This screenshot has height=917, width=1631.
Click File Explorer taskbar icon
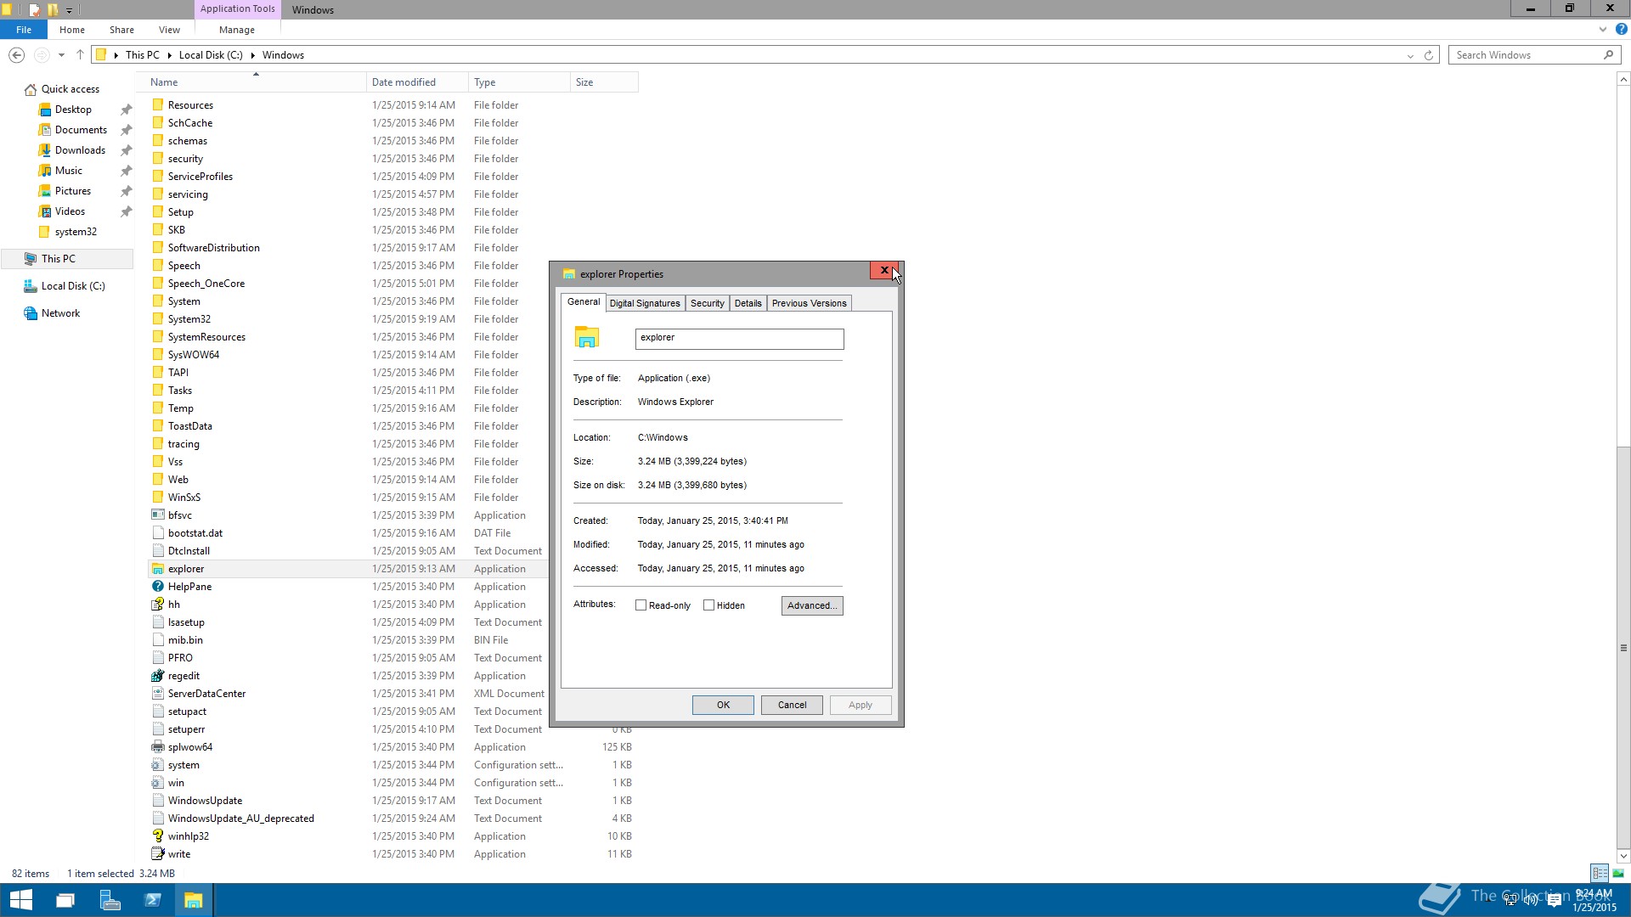pos(194,900)
